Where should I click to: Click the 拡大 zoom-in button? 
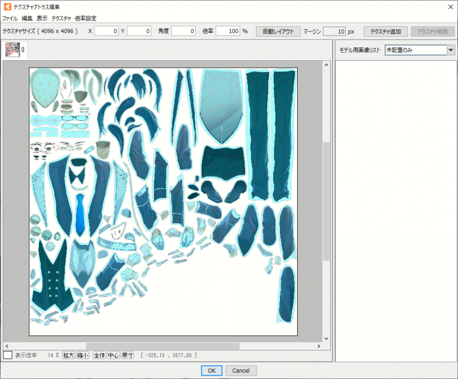(x=69, y=356)
